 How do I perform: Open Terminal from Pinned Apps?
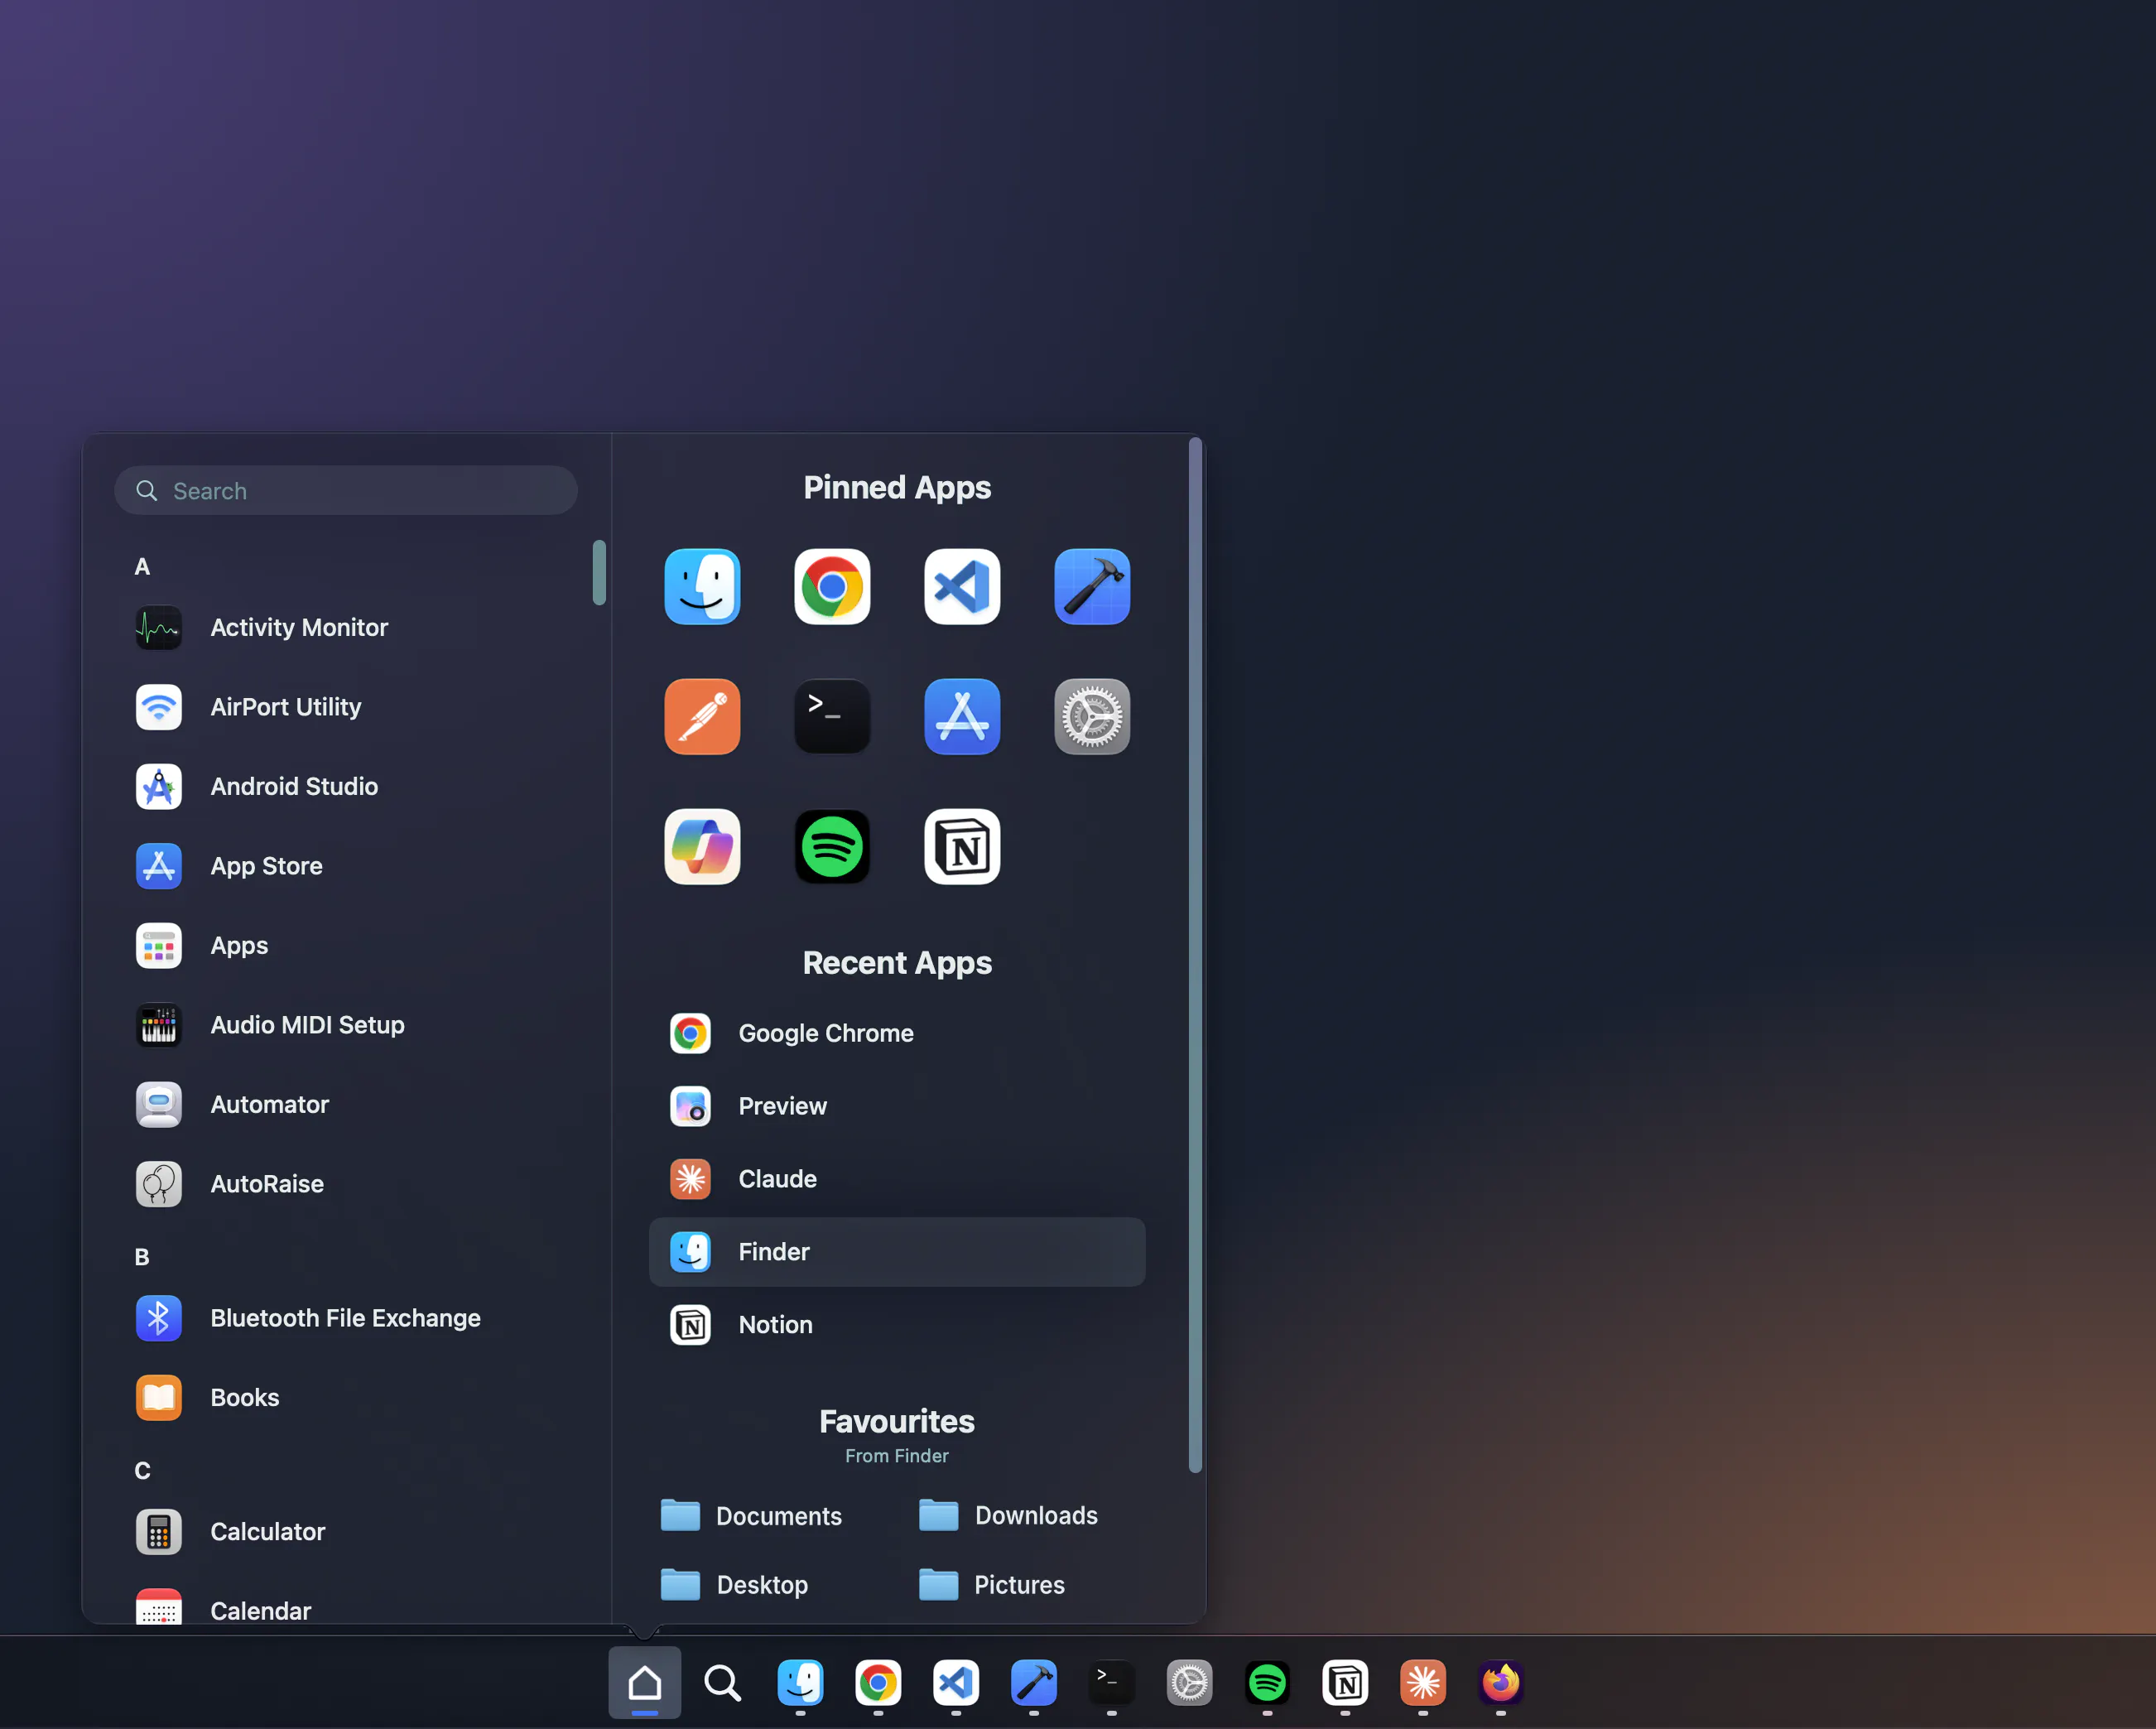point(832,717)
